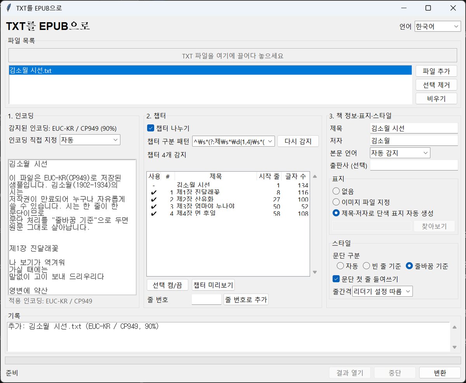Click the 줄 번호로 추가 button
This screenshot has width=466, height=383.
246,299
